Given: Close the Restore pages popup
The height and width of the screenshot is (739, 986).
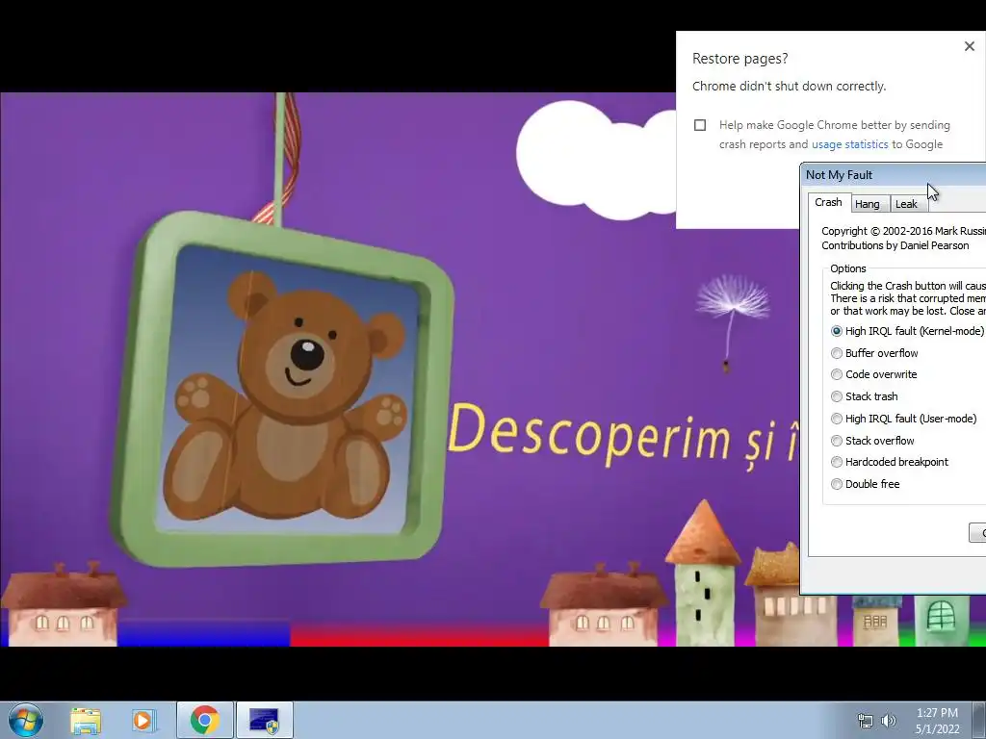Looking at the screenshot, I should click(969, 46).
